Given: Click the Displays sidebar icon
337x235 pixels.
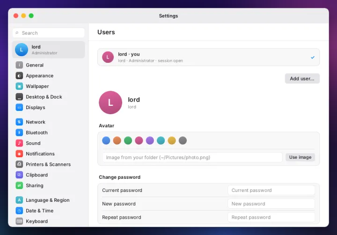Looking at the screenshot, I should click(x=19, y=107).
